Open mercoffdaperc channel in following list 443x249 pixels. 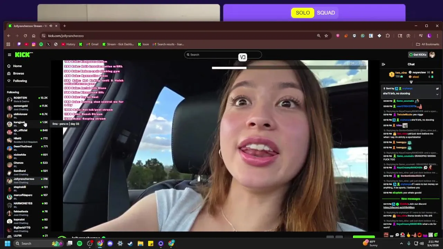tap(27, 197)
